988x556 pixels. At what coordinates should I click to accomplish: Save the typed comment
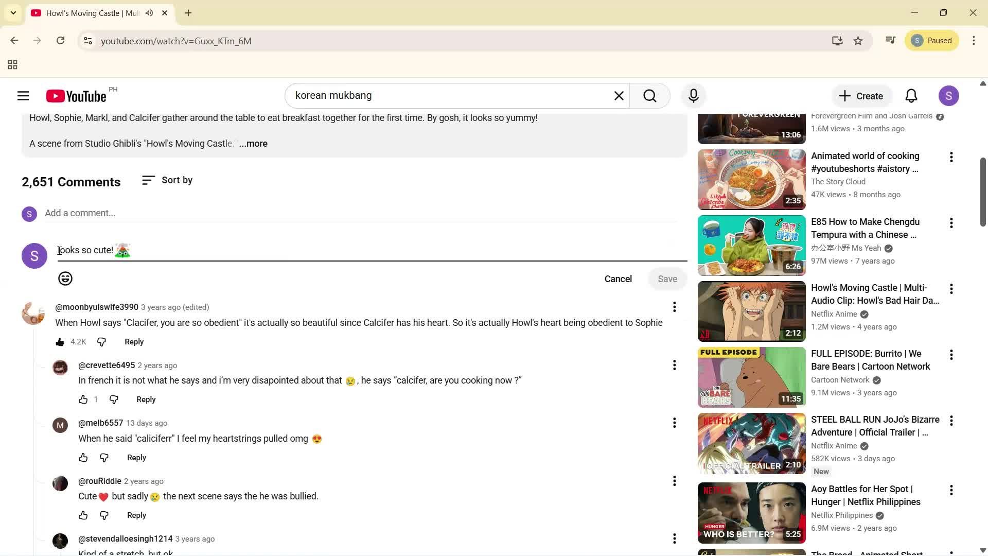[667, 279]
